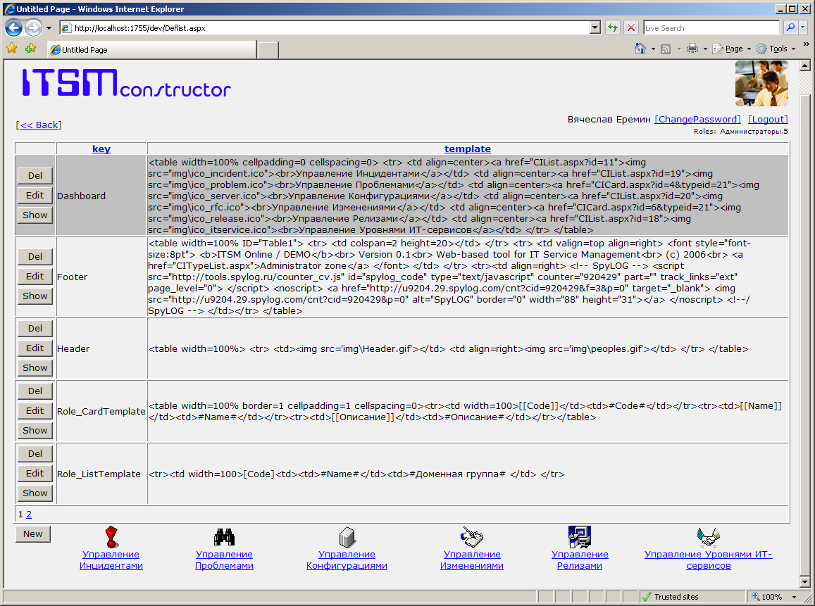Viewport: 815px width, 606px height.
Task: Click the RSS Feeds icon
Action: tap(665, 49)
